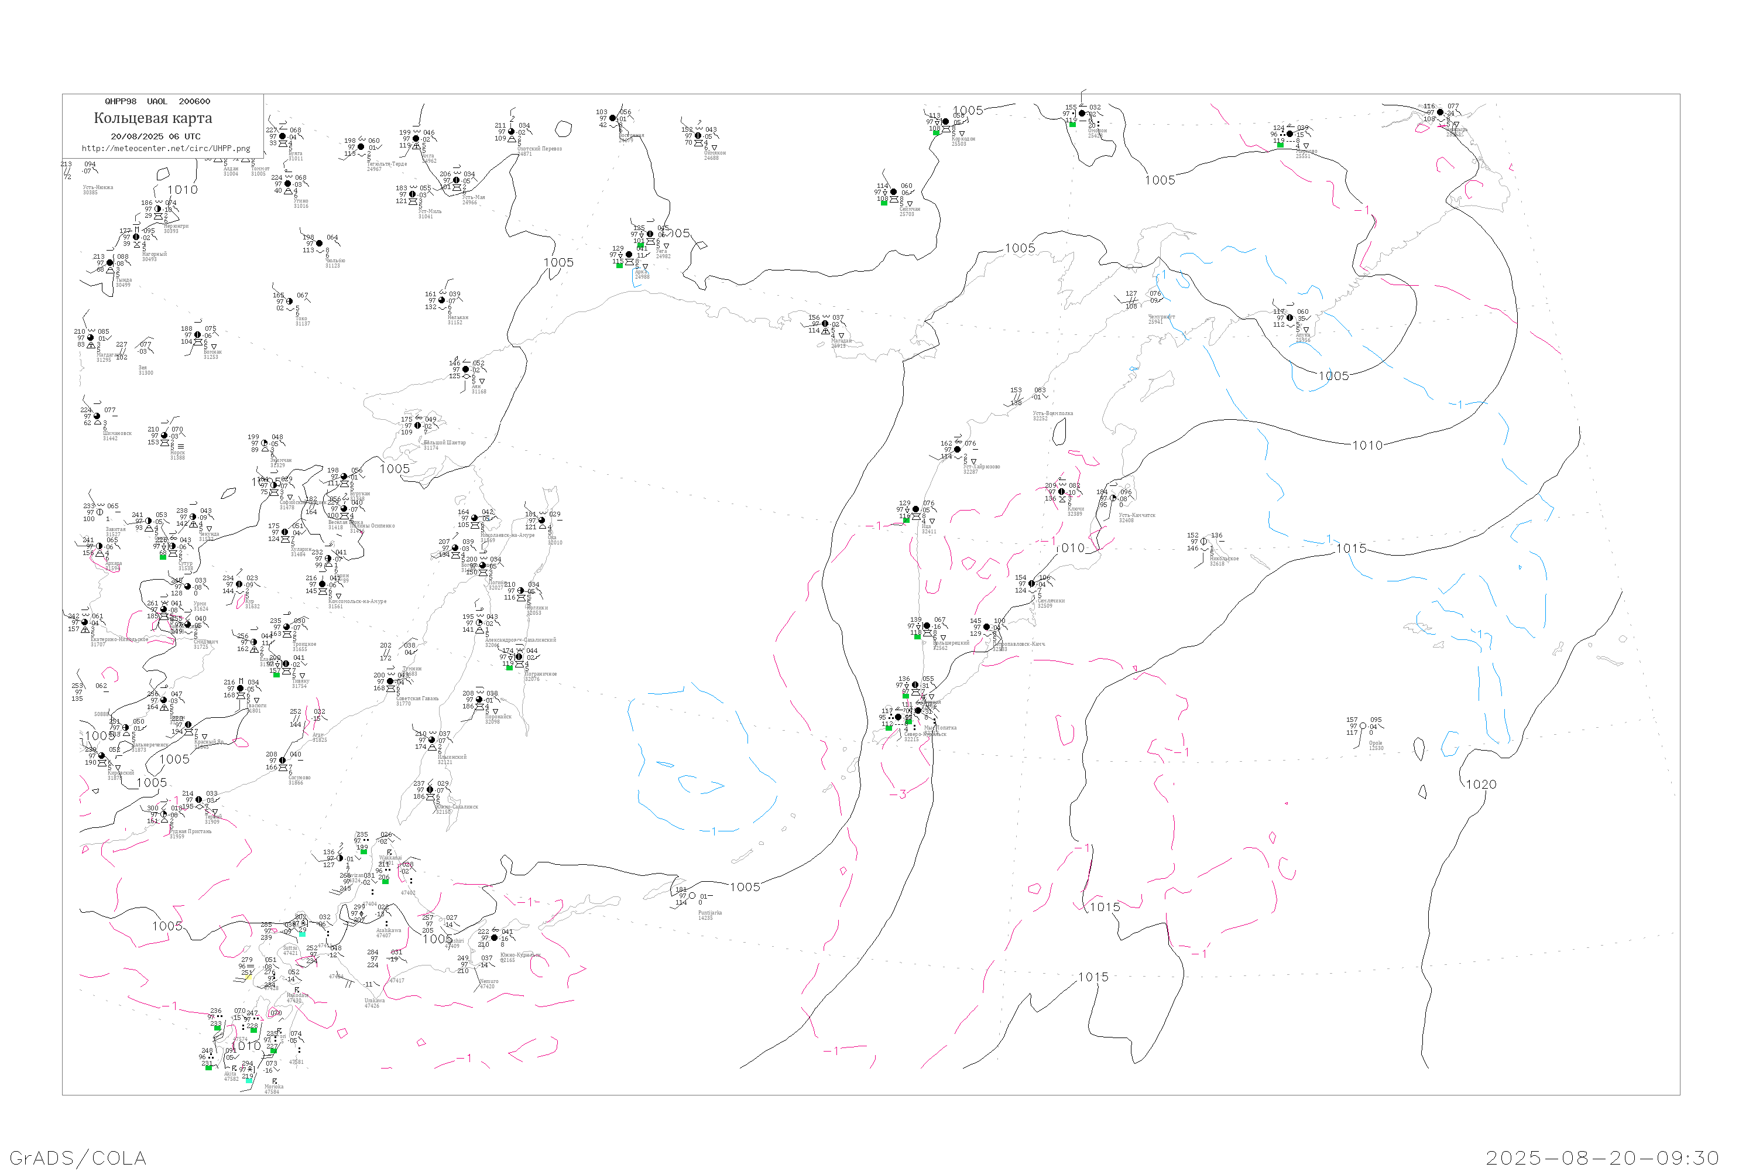The height and width of the screenshot is (1171, 1756).
Task: Click the GrADS/COLA footer text
Action: coord(78,1158)
